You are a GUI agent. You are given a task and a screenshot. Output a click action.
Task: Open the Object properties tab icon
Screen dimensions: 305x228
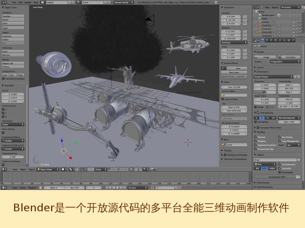click(x=276, y=40)
